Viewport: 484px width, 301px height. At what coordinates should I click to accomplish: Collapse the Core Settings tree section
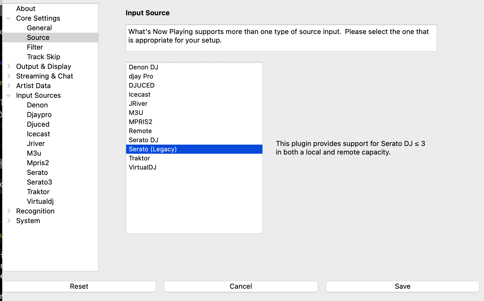click(9, 18)
